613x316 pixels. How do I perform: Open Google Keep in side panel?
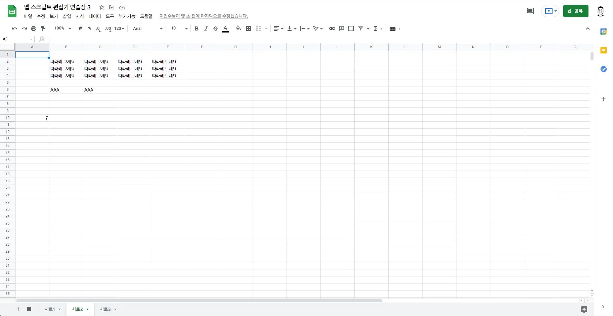tap(604, 50)
